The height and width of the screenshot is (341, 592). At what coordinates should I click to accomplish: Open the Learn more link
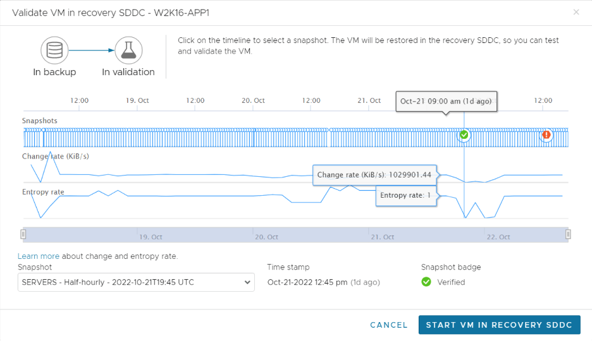tap(39, 256)
